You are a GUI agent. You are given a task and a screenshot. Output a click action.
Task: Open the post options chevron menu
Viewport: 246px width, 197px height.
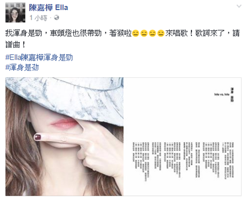(x=239, y=6)
